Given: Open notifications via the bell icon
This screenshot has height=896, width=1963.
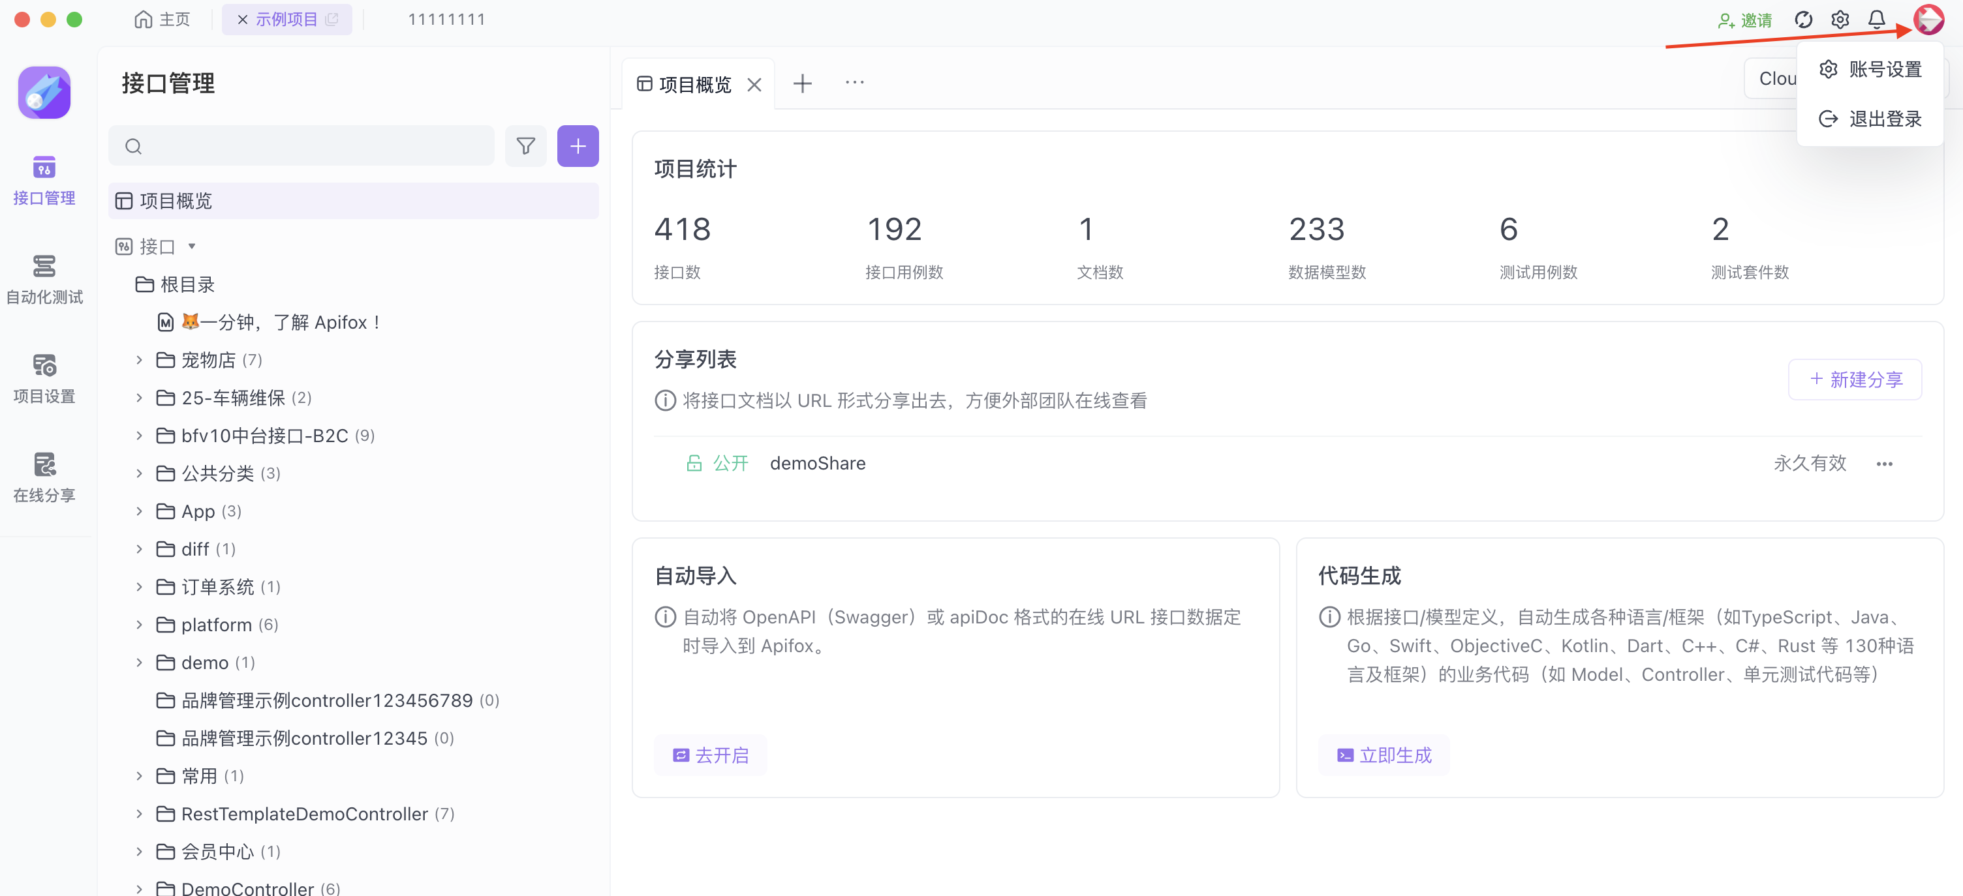Looking at the screenshot, I should 1877,19.
